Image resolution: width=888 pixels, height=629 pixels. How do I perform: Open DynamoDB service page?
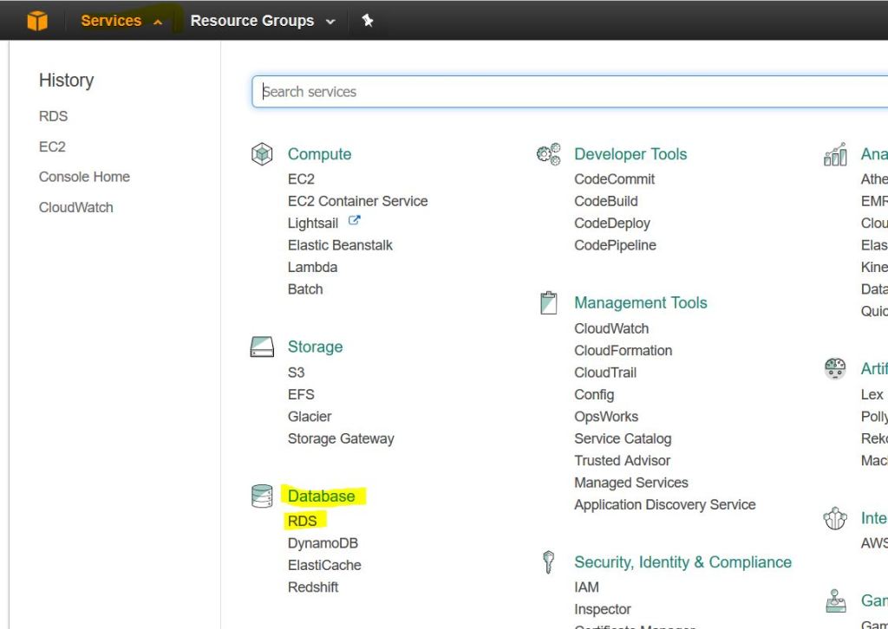pyautogui.click(x=323, y=543)
